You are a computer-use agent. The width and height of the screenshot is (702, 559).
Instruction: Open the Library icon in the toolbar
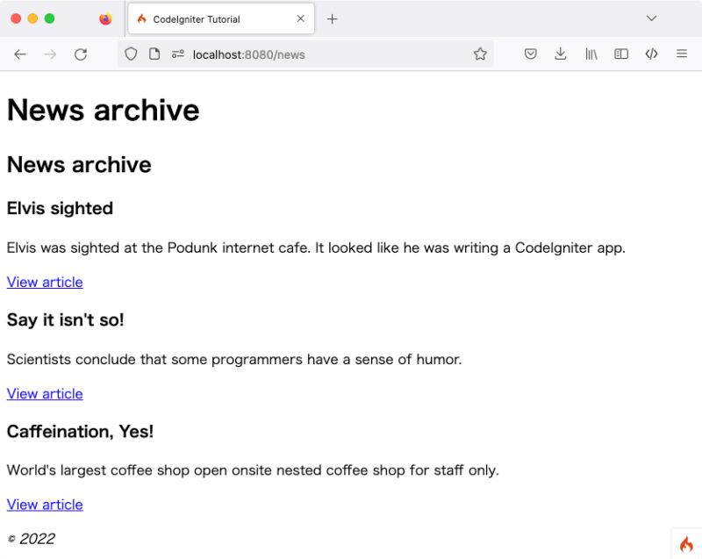591,54
